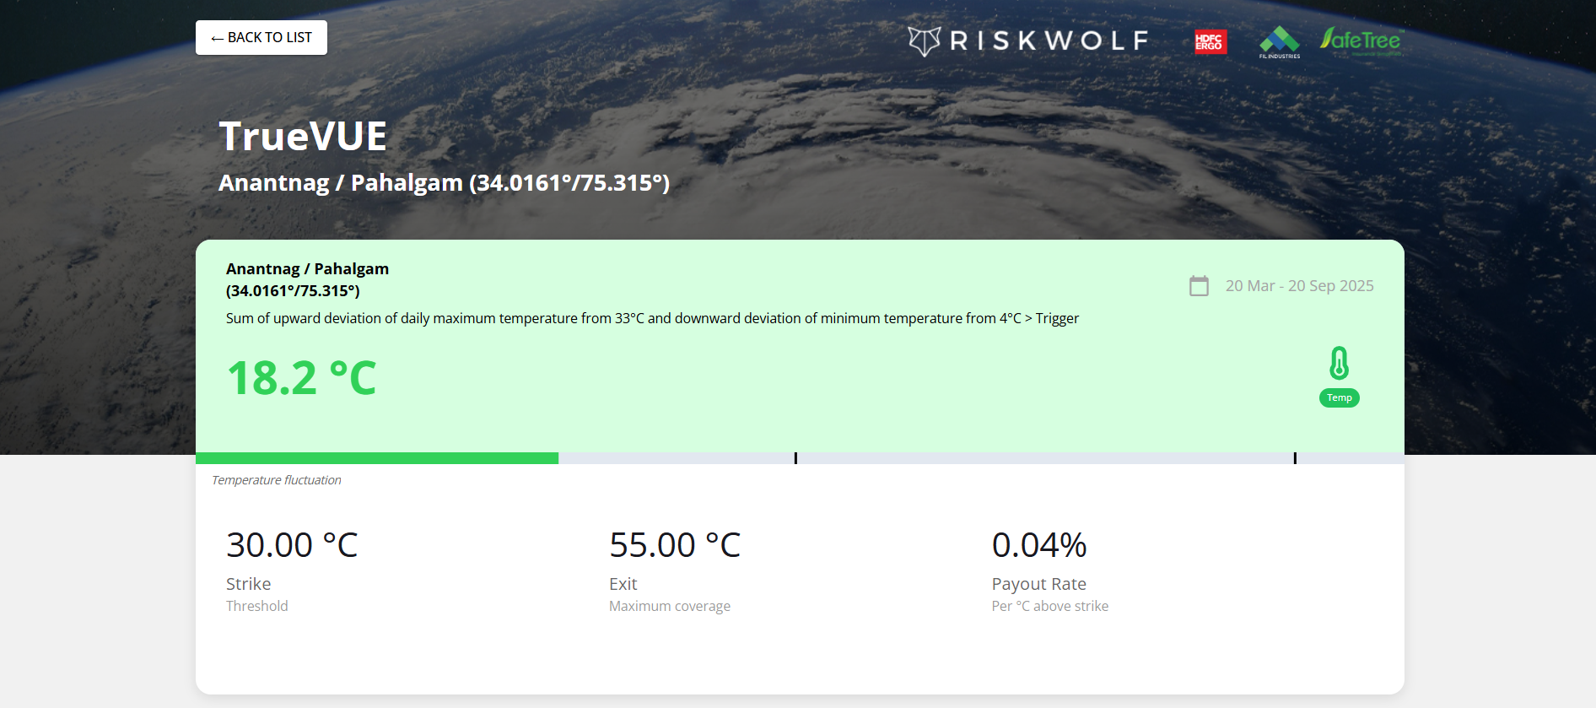
Task: Click the green filled portion of progress bar
Action: [x=377, y=458]
